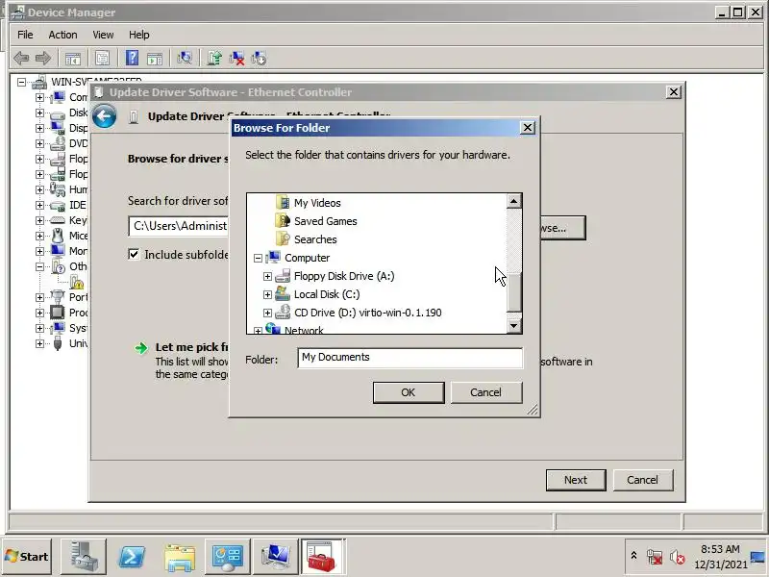Click the blue Help question mark icon
Image resolution: width=769 pixels, height=577 pixels.
click(x=132, y=59)
